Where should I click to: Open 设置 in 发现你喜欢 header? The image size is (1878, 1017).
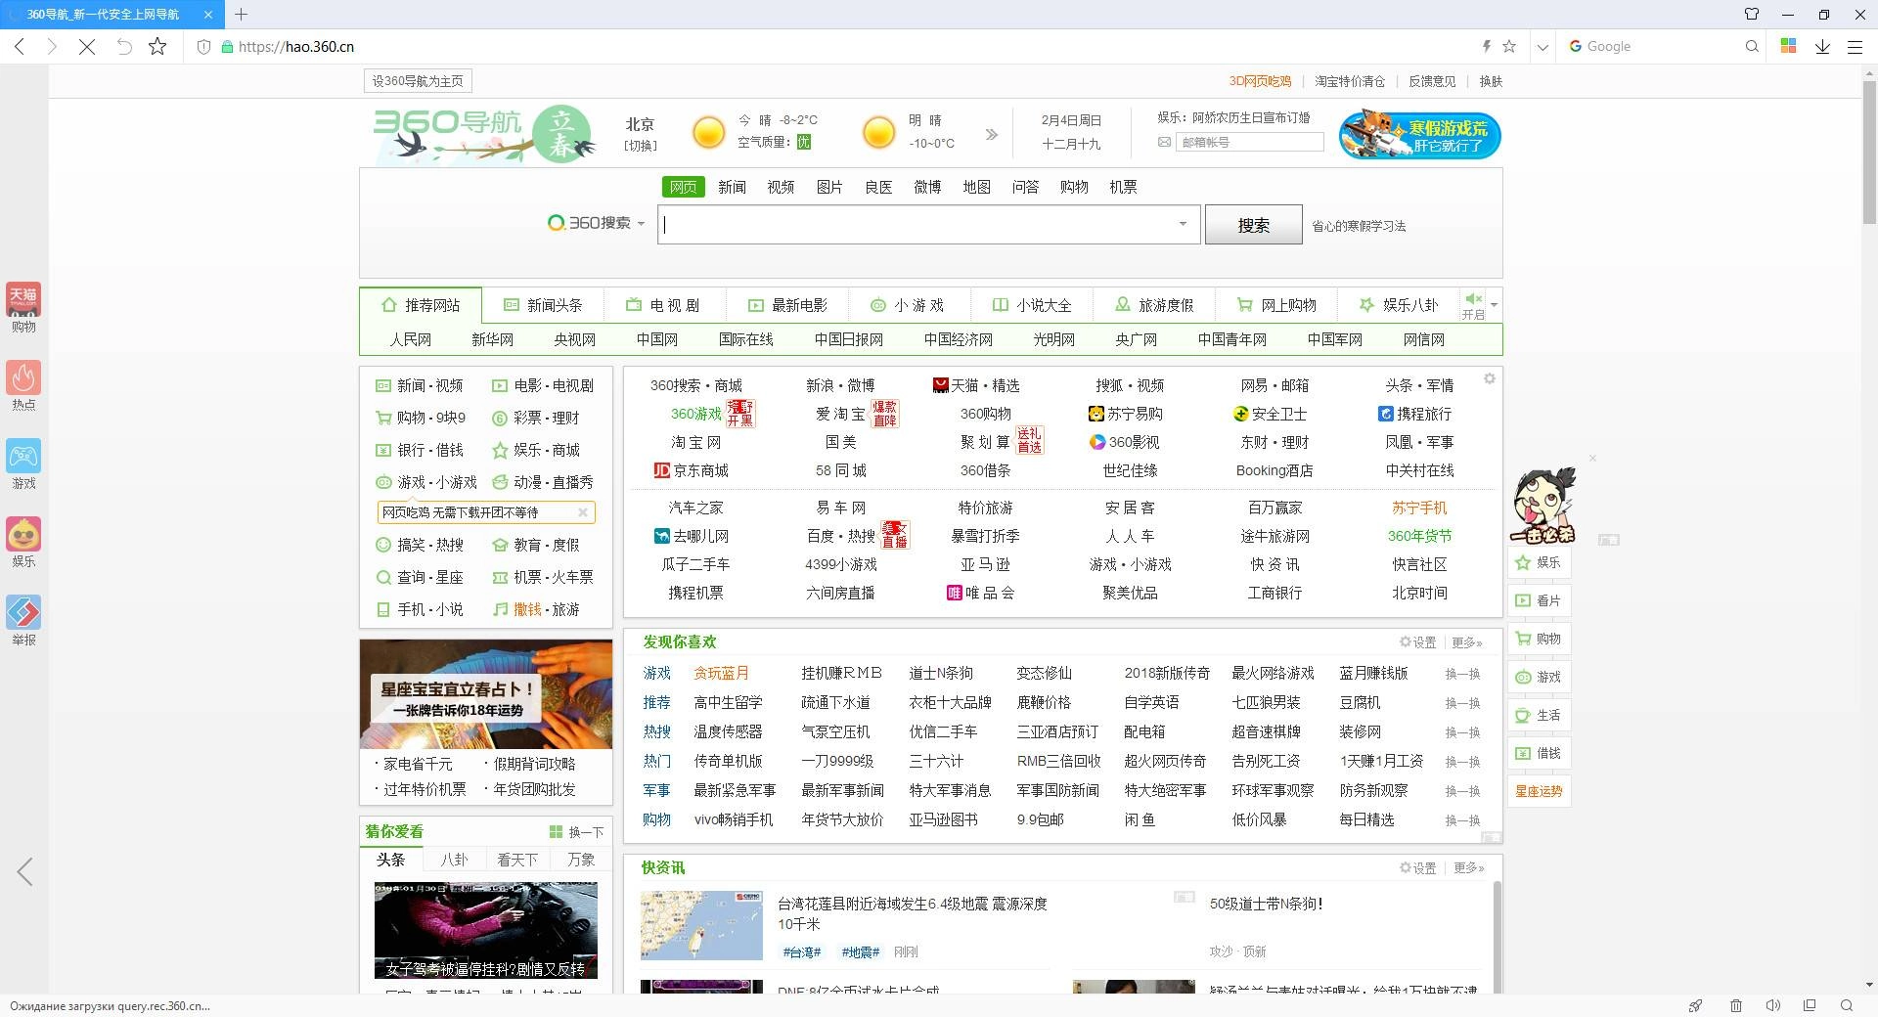[1417, 642]
